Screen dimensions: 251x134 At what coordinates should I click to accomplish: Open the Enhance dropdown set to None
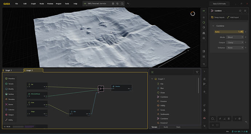235,48
